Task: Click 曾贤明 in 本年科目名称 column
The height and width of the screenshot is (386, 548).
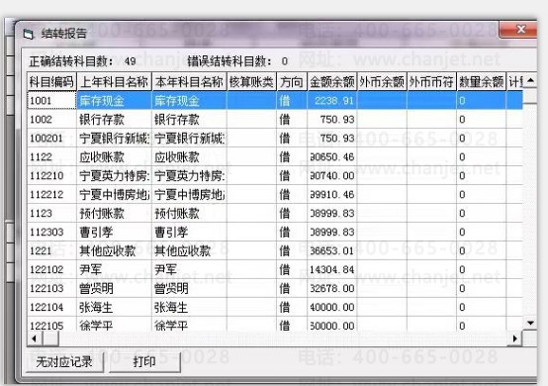Action: (x=189, y=288)
